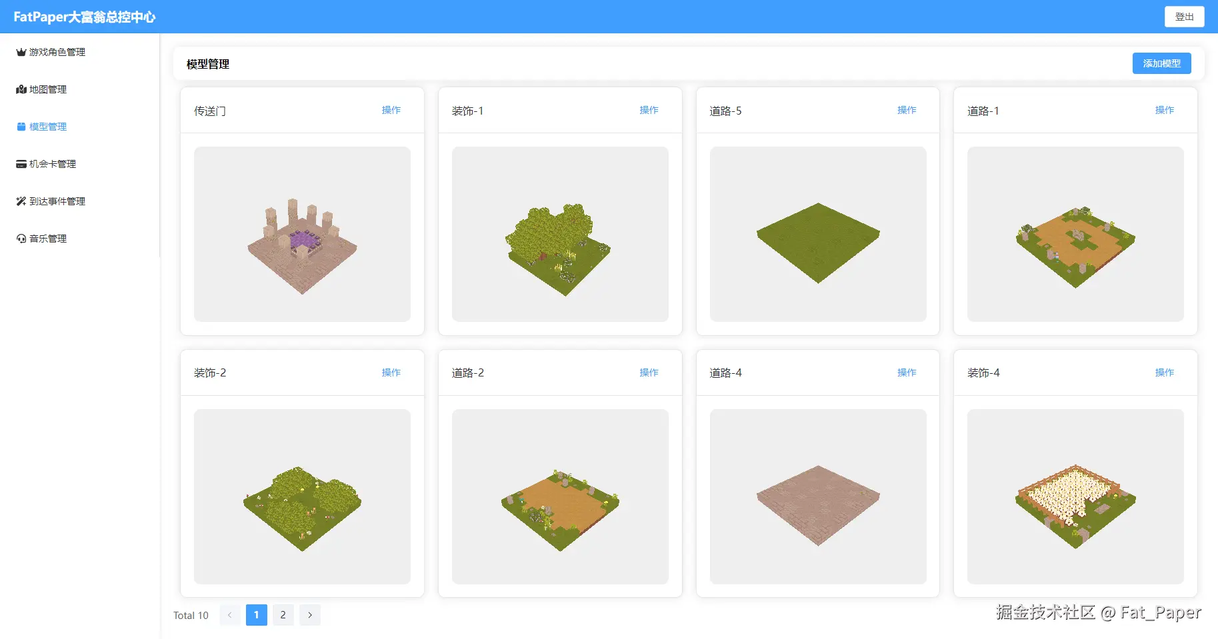Open 到达事件管理 menu entry
Viewport: 1218px width, 639px height.
(x=80, y=201)
